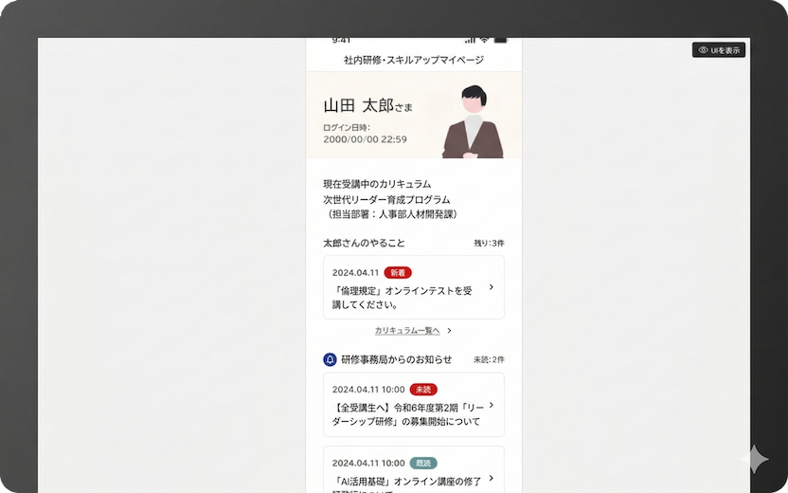Click the page title 社内研修・スキルアップマイページ
This screenshot has width=788, height=493.
(x=414, y=60)
